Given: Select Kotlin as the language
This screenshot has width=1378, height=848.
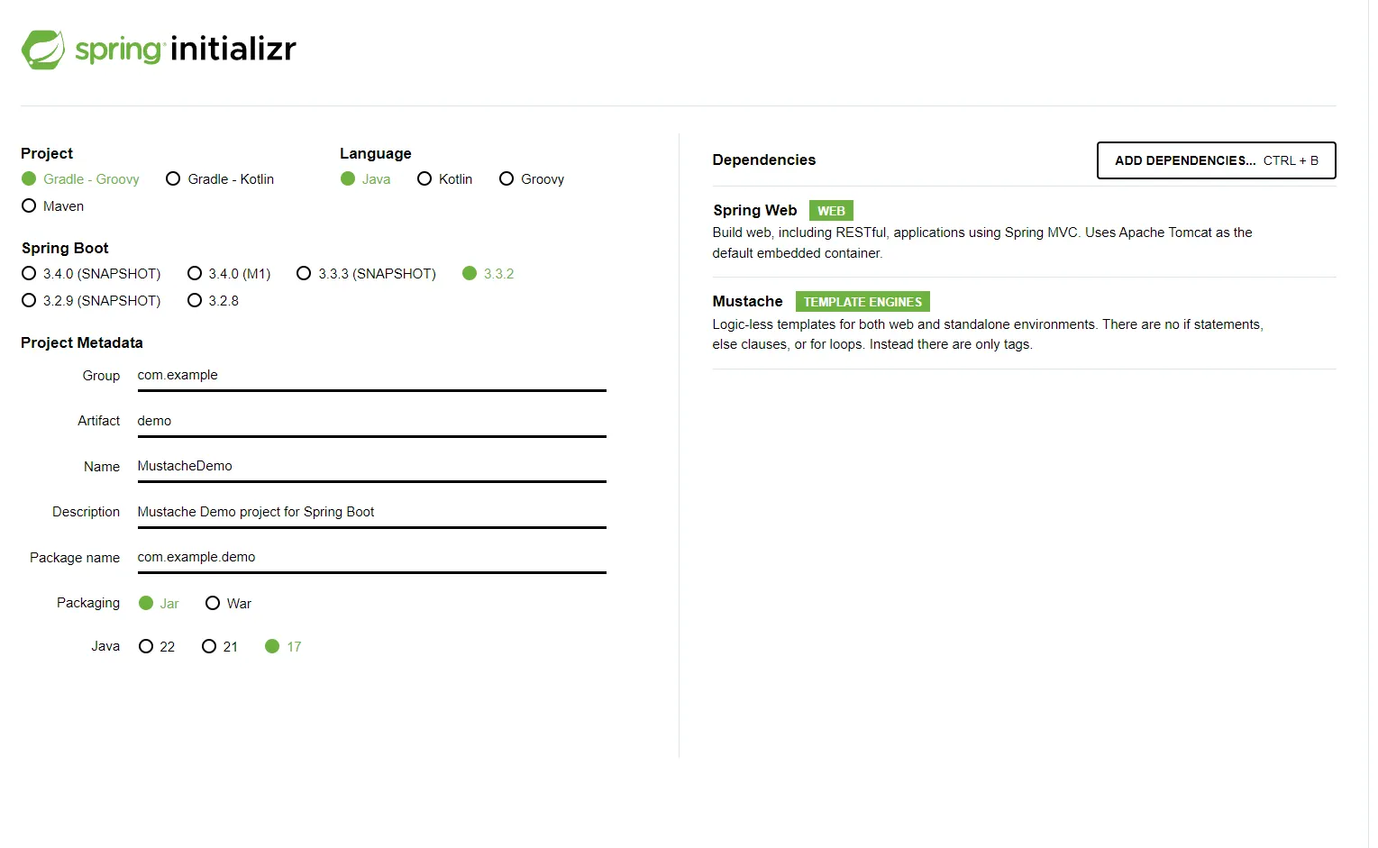Looking at the screenshot, I should [424, 179].
